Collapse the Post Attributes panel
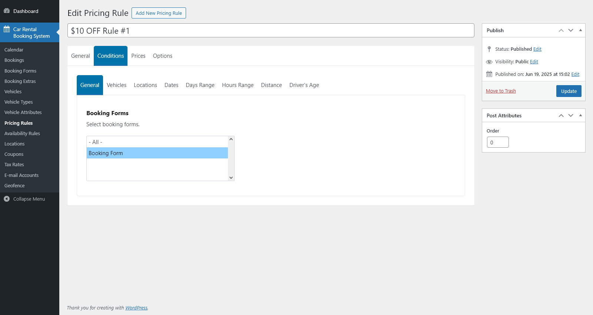 (x=580, y=115)
